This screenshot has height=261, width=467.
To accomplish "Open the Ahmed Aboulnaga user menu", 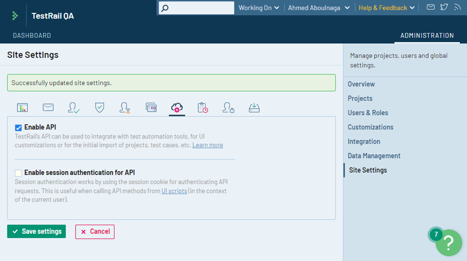I will point(319,8).
